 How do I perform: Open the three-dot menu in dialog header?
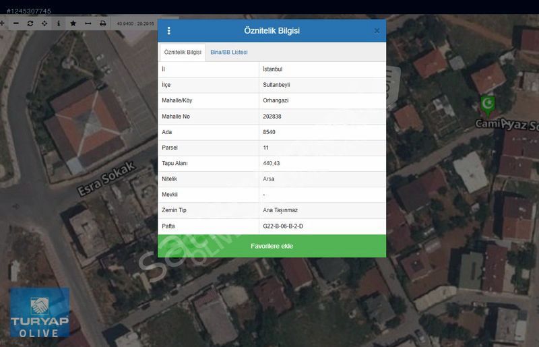tap(168, 31)
